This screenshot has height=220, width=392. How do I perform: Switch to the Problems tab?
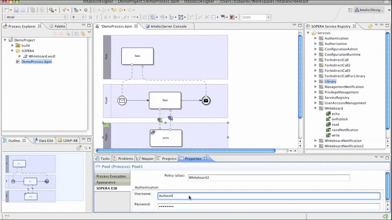tap(123, 159)
